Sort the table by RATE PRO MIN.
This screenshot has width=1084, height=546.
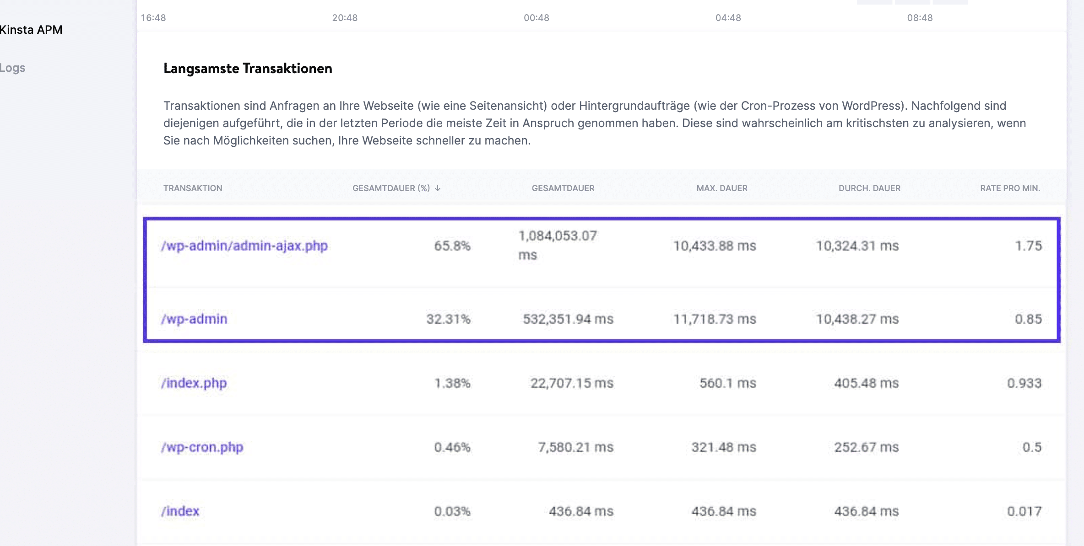pyautogui.click(x=1010, y=188)
